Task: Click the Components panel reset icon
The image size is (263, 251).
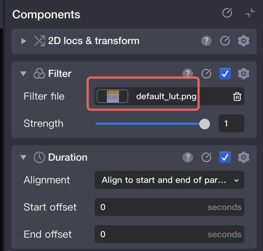Action: [227, 14]
